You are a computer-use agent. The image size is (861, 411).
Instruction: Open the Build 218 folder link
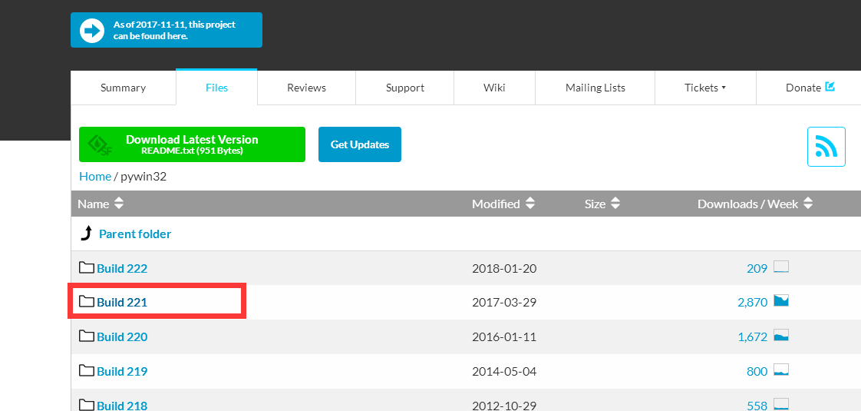pyautogui.click(x=122, y=406)
